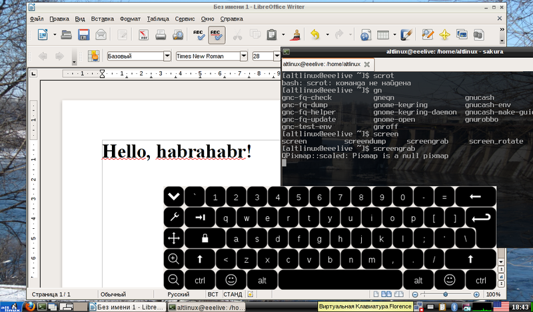Open Find & Replace icon

tap(428, 35)
